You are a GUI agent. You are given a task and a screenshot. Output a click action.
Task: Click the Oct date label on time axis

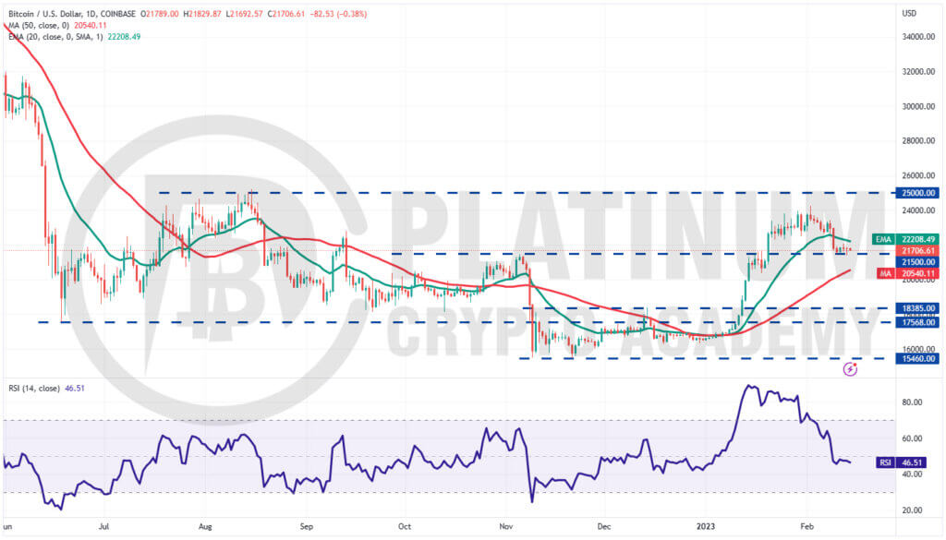[405, 526]
